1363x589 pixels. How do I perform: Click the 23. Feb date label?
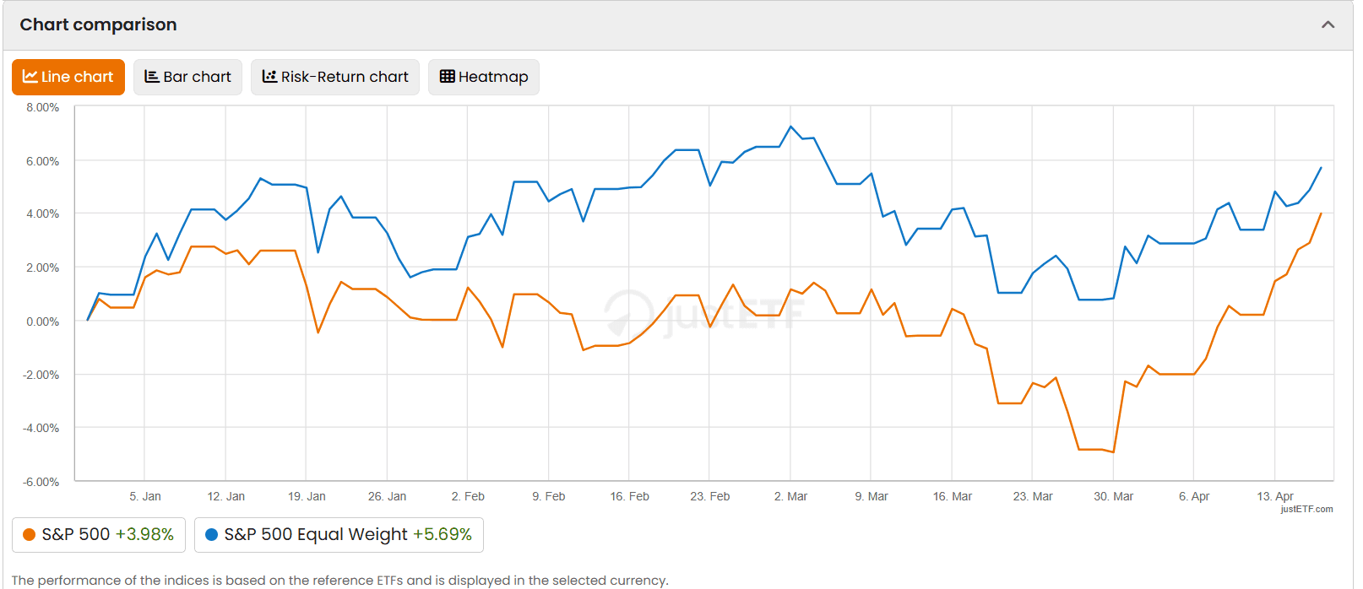point(710,496)
